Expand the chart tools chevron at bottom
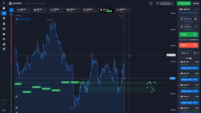Image resolution: width=201 pixels, height=113 pixels. click(x=16, y=112)
